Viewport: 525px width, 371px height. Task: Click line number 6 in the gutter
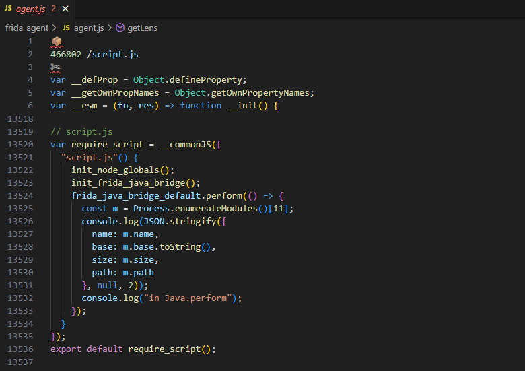30,106
